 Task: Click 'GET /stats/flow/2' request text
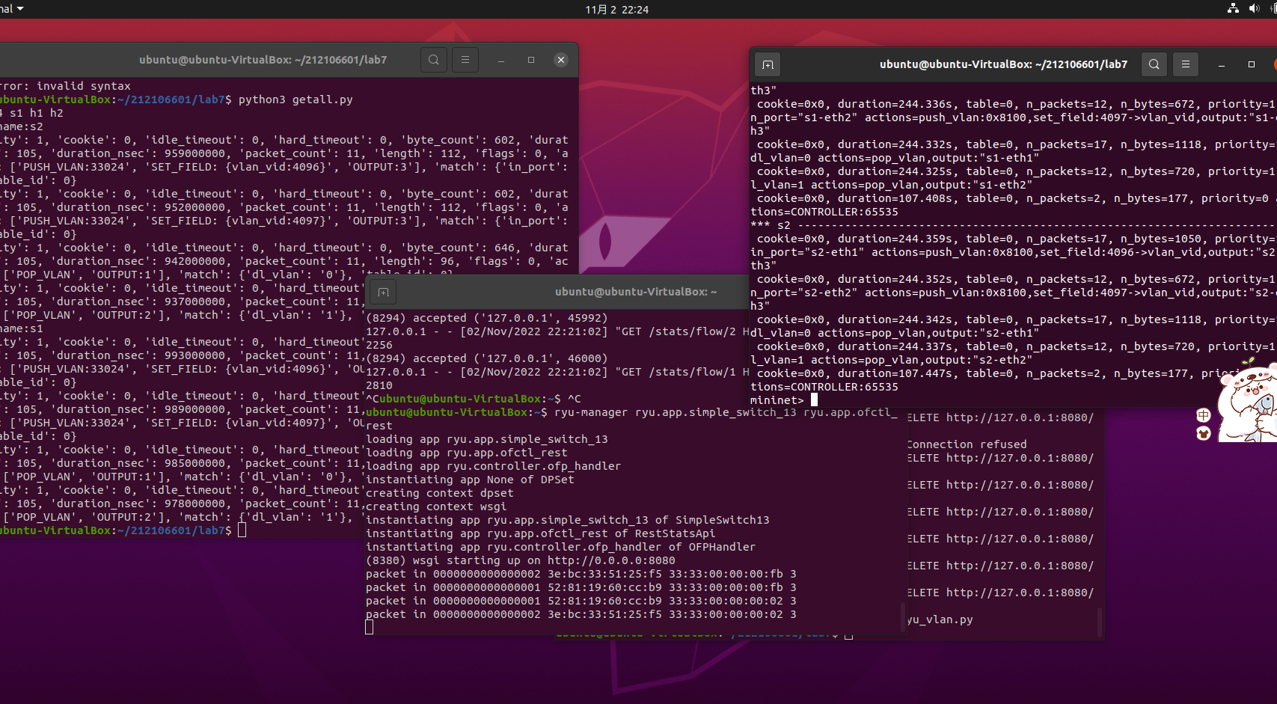[679, 331]
